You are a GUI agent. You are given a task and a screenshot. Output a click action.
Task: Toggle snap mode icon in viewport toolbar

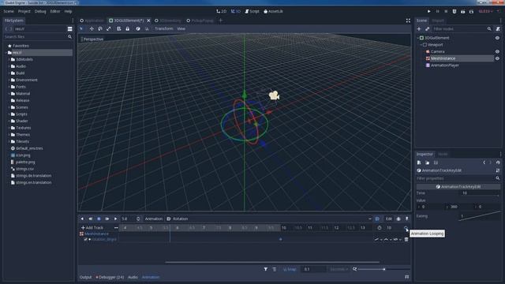(147, 28)
